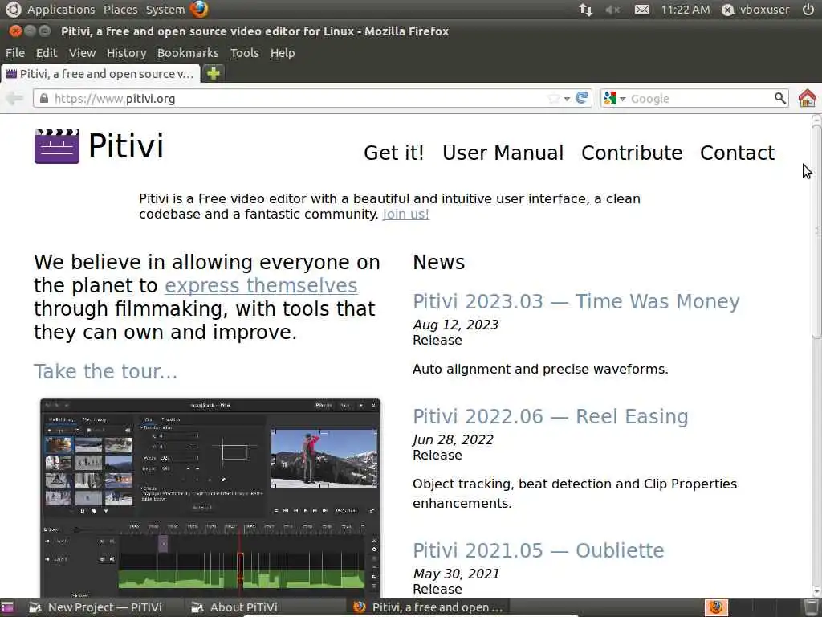This screenshot has width=822, height=617.
Task: Open the Get it! page
Action: [x=393, y=153]
